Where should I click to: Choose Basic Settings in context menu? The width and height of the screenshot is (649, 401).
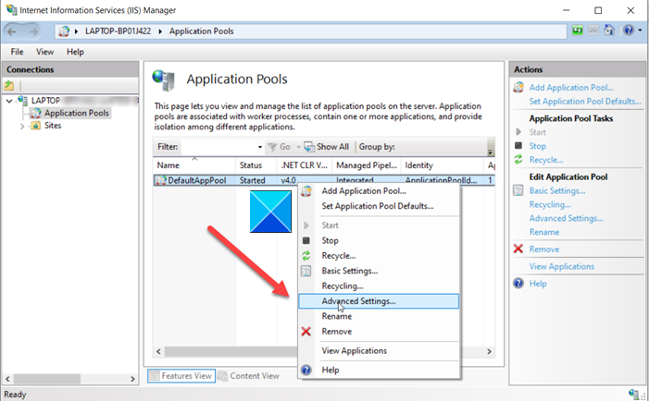379,272
